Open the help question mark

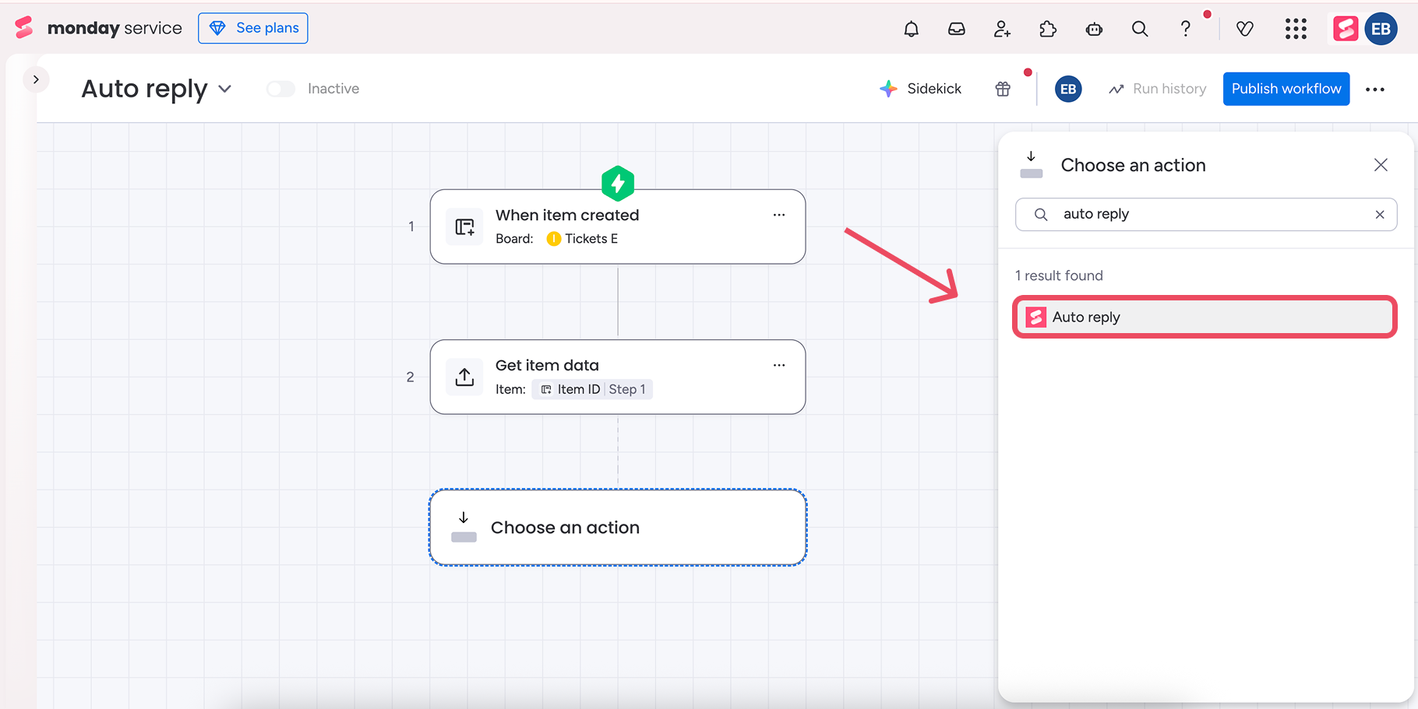[1185, 29]
